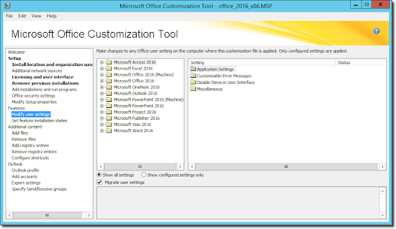Go to Welcome page in navigation
This screenshot has width=396, height=229.
[x=17, y=52]
